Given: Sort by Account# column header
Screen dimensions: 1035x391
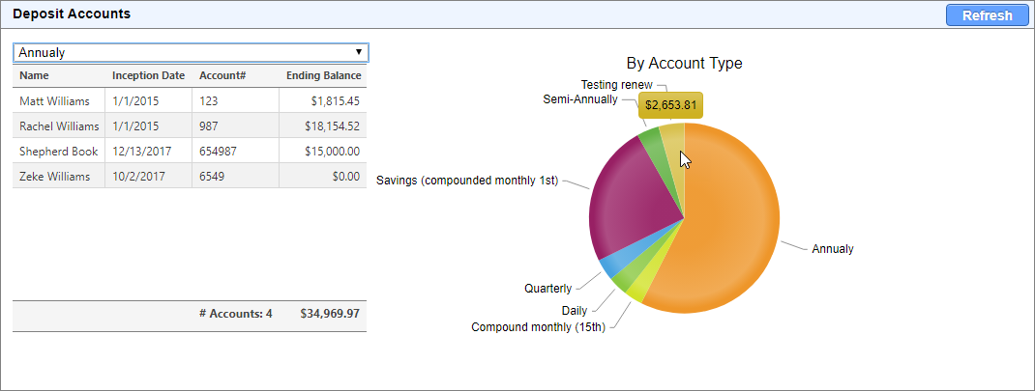Looking at the screenshot, I should tap(220, 75).
